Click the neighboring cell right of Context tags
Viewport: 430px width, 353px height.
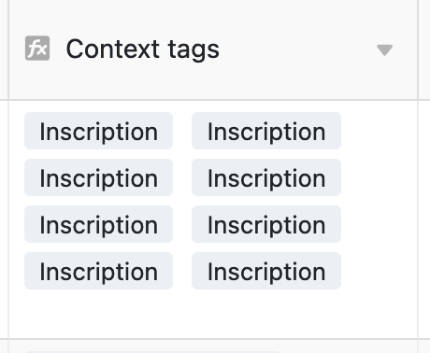pos(424,219)
